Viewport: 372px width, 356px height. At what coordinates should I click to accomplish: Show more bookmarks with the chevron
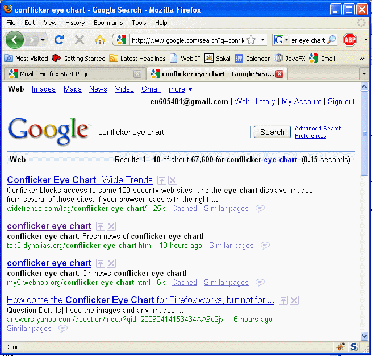coord(362,58)
